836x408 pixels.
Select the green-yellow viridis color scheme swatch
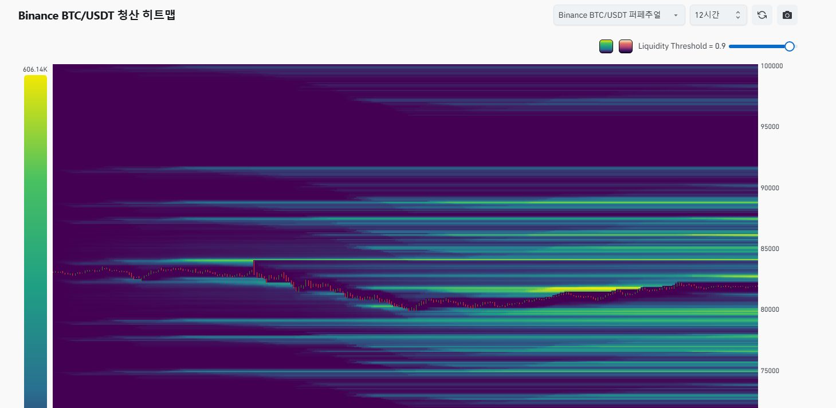coord(606,46)
